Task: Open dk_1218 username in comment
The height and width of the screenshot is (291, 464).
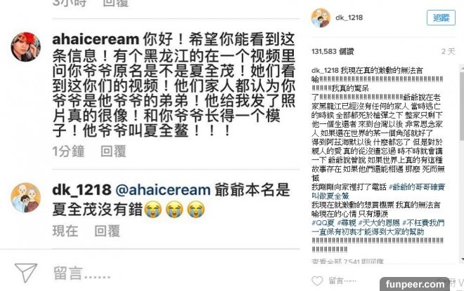Action: 82,190
